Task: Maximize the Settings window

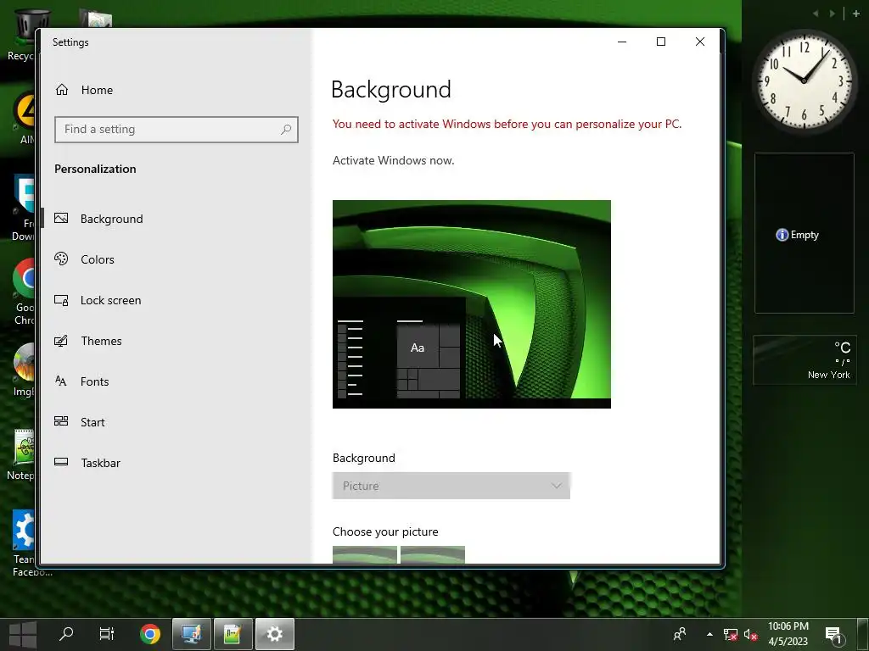Action: tap(660, 42)
